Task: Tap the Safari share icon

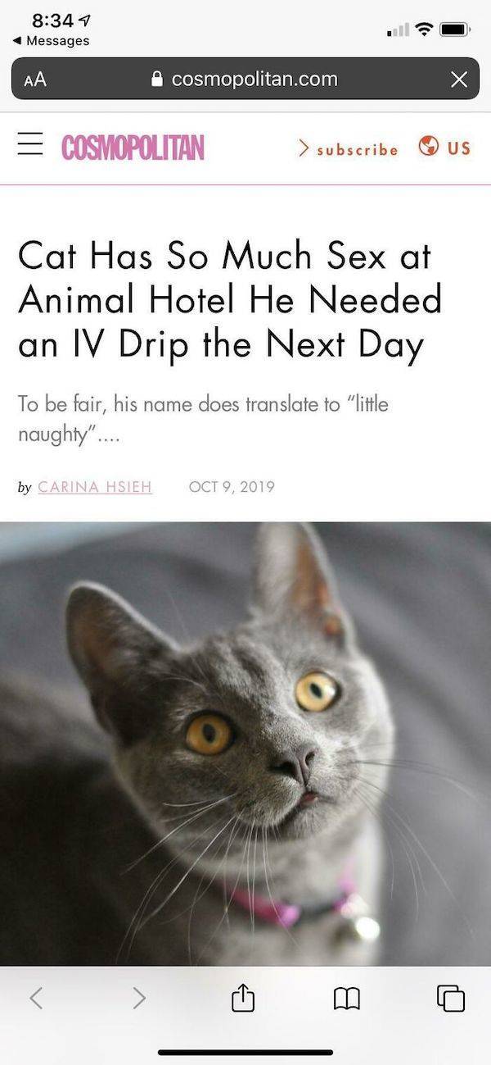Action: click(245, 999)
